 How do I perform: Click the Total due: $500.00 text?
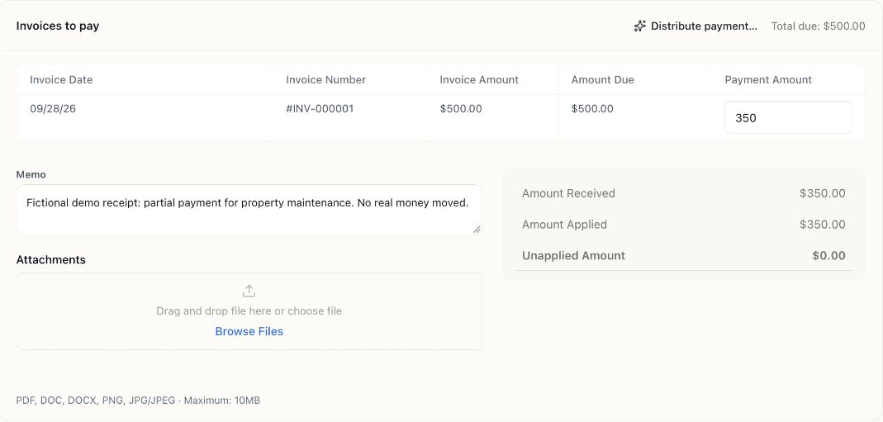click(x=818, y=26)
